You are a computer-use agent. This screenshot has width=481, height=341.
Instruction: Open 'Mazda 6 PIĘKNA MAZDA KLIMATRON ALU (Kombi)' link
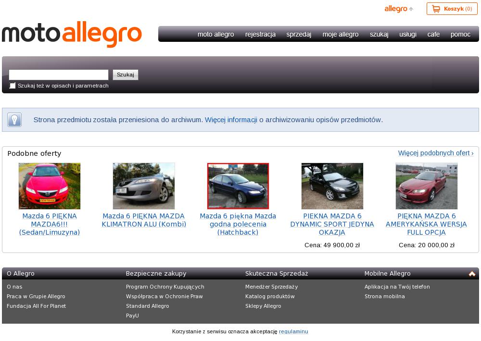tap(144, 220)
